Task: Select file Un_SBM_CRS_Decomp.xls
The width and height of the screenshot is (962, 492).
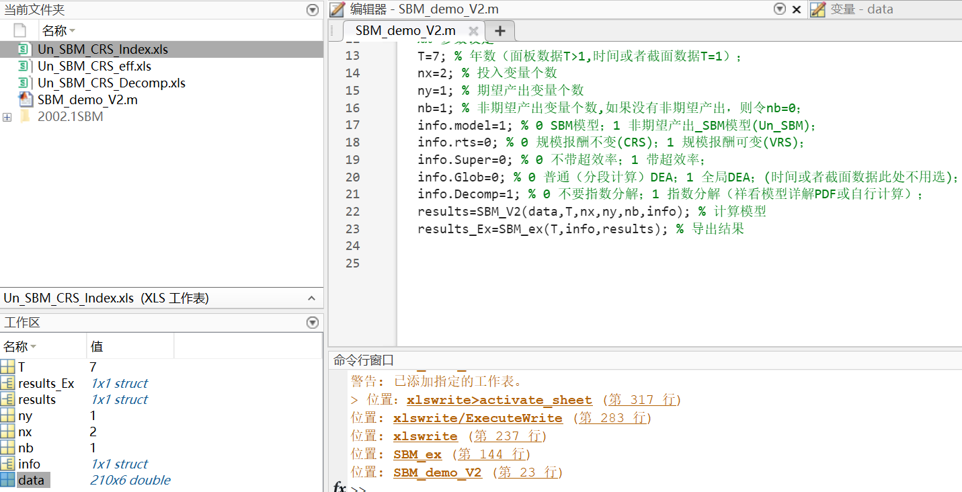Action: click(x=112, y=83)
